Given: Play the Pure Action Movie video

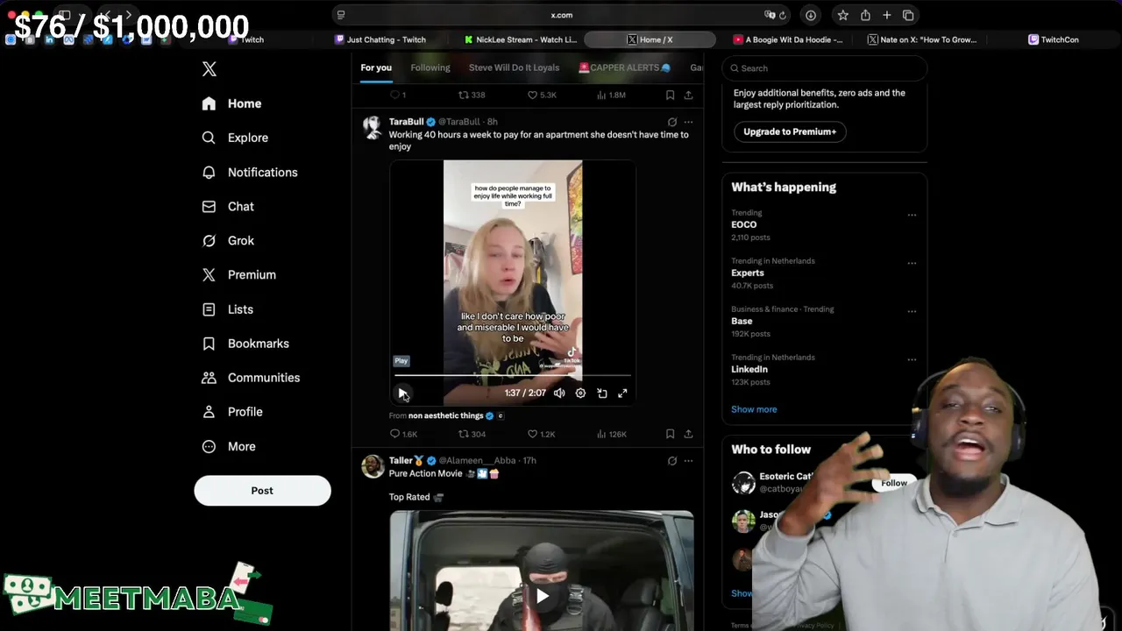Looking at the screenshot, I should point(542,597).
